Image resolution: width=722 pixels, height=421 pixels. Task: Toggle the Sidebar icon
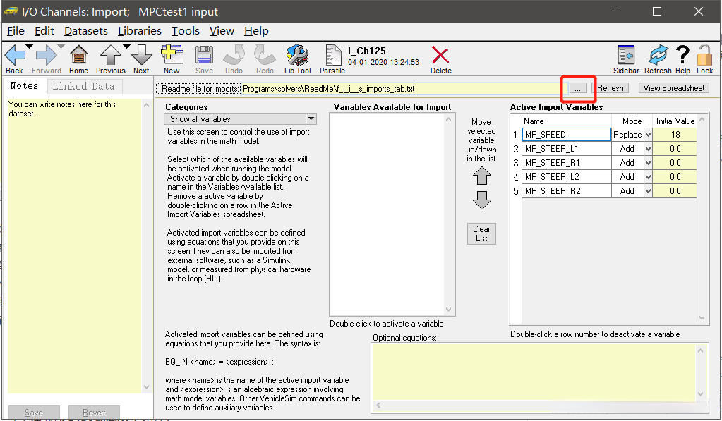point(626,55)
